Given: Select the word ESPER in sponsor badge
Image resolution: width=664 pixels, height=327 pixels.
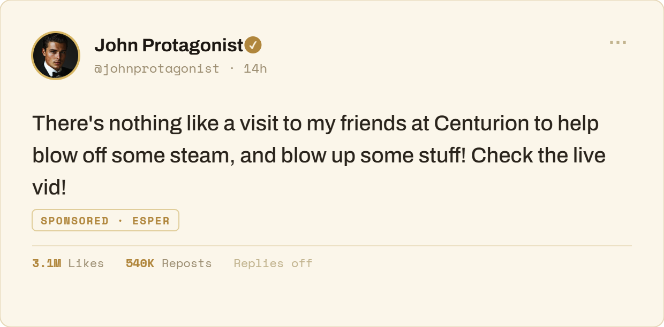Looking at the screenshot, I should (151, 221).
